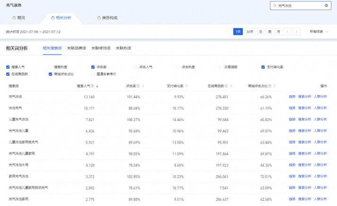Enable the 搜索热度 metric checkbox
Screen dimensions: 337x206
50,67
